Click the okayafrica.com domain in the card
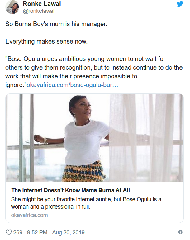The image size is (190, 240). 30,215
